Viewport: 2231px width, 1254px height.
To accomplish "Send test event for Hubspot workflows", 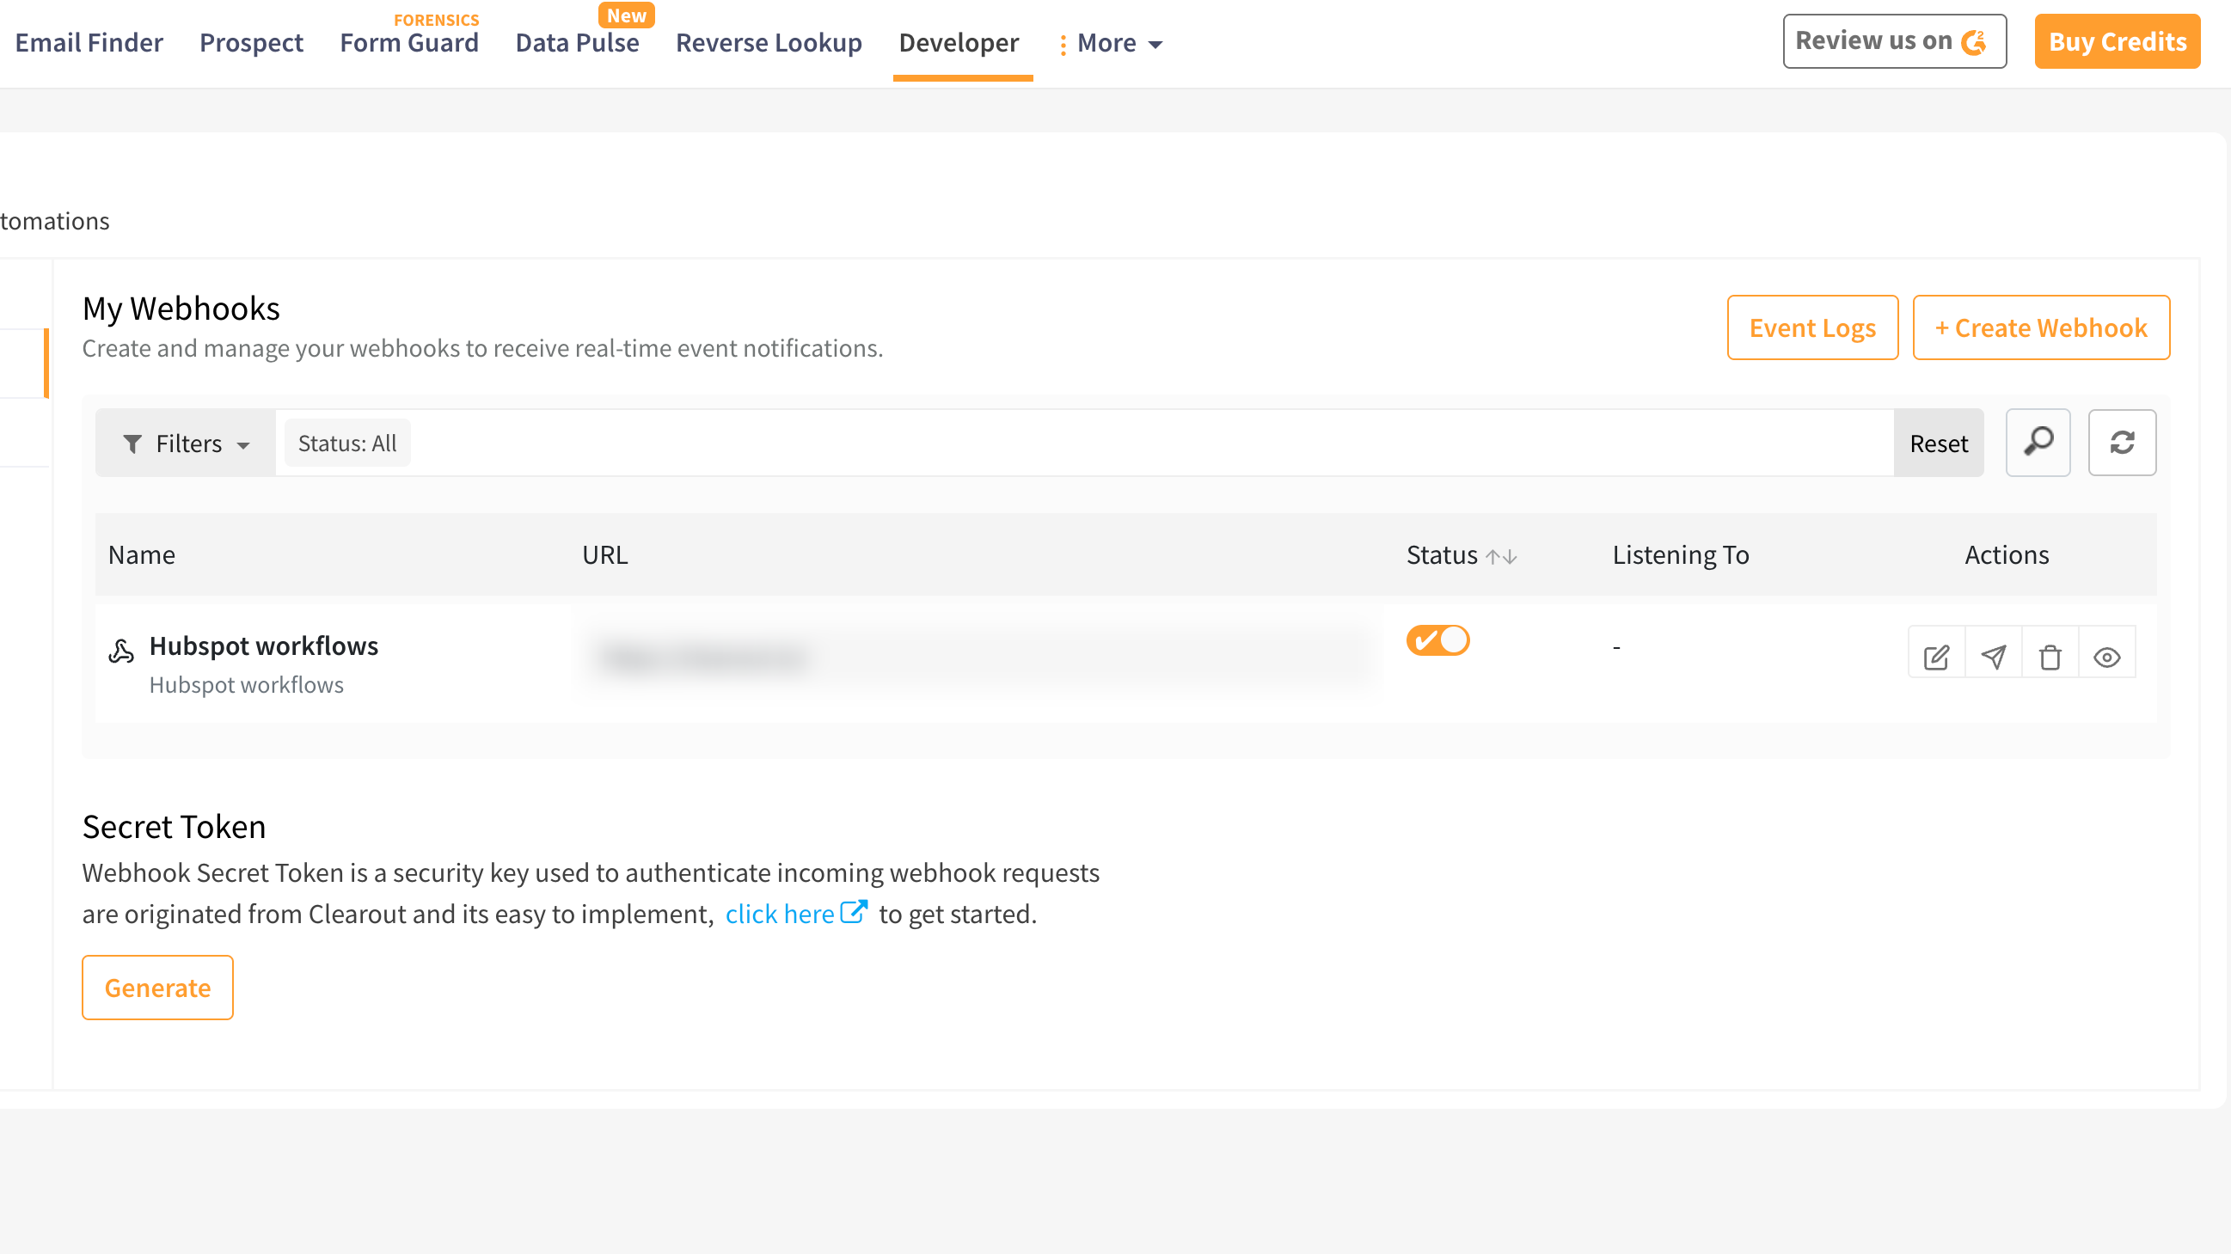I will tap(1994, 657).
